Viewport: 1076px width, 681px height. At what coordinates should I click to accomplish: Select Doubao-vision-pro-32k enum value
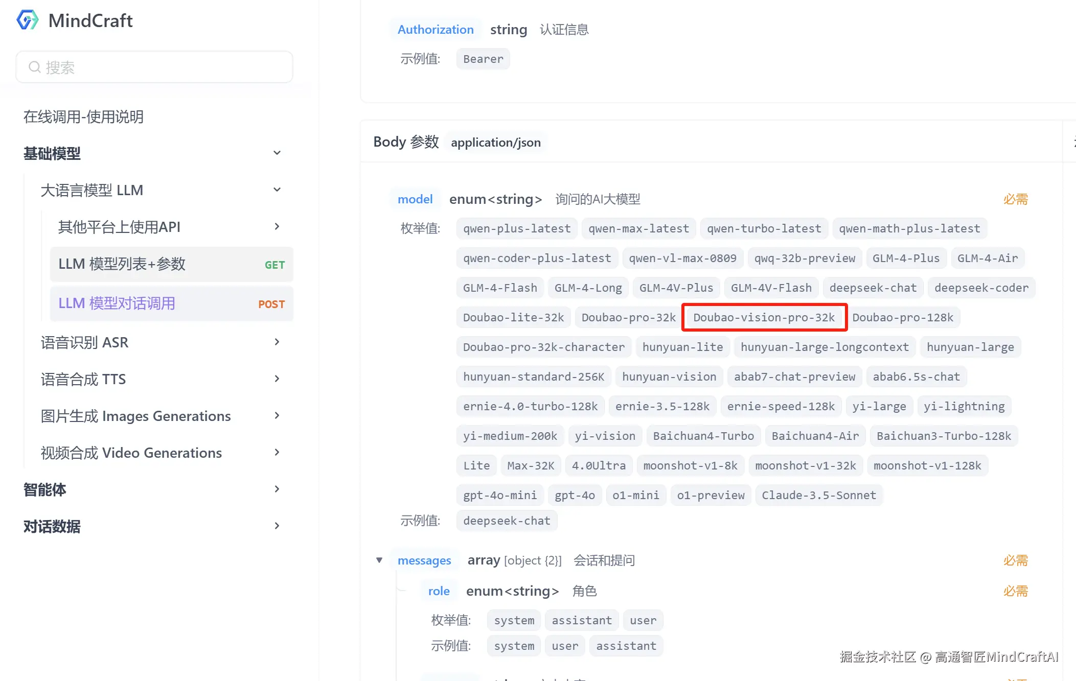(764, 318)
